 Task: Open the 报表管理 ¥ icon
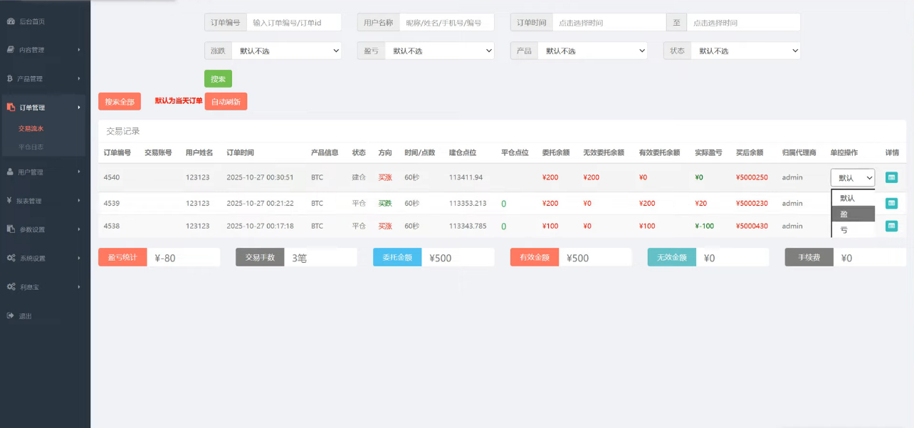tap(10, 201)
